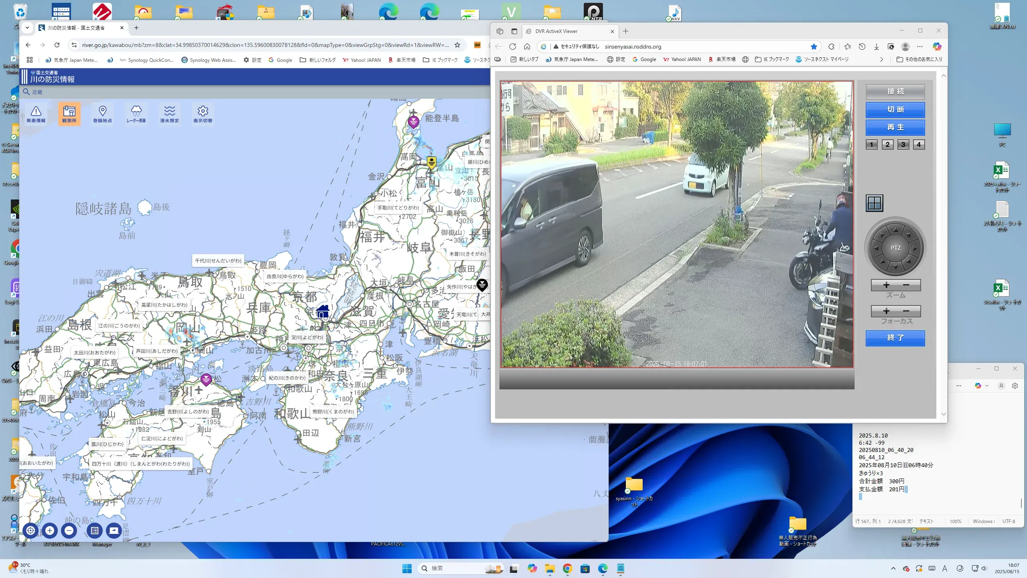
Task: Switch to camera channel 3
Action: (x=903, y=144)
